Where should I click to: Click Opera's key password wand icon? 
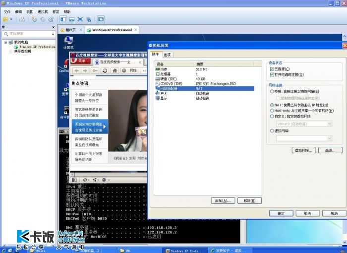tap(95, 70)
